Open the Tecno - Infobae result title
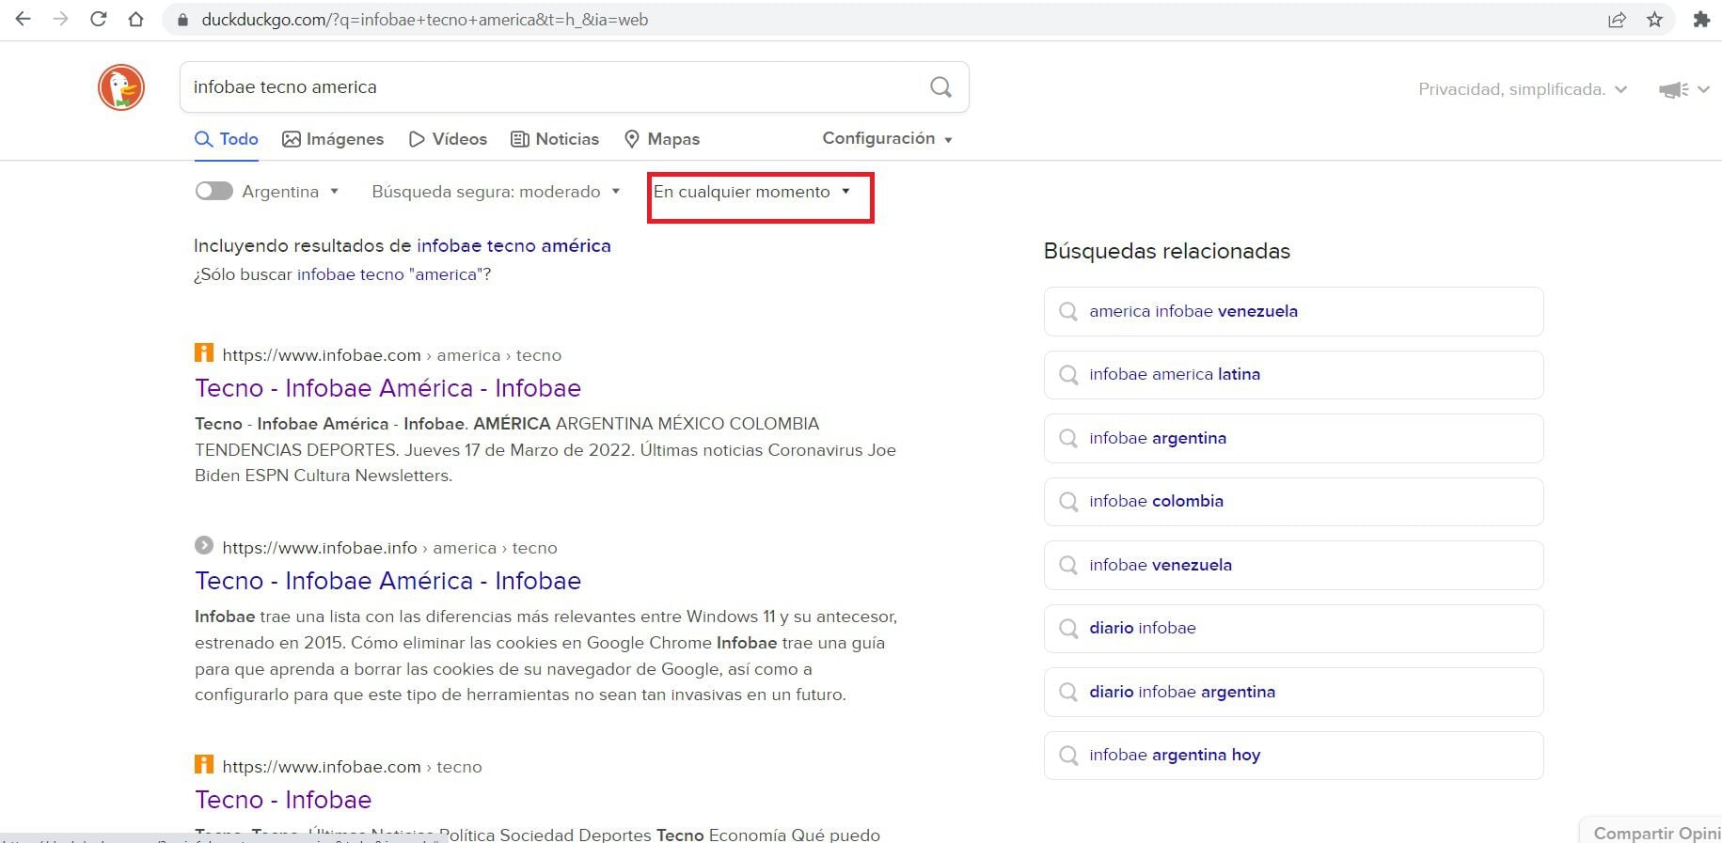The image size is (1722, 843). tap(283, 800)
